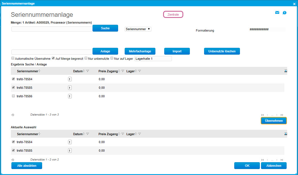Click the Lager filter funnel in Aktuelle Auswahl
The width and height of the screenshot is (298, 175).
pos(140,134)
